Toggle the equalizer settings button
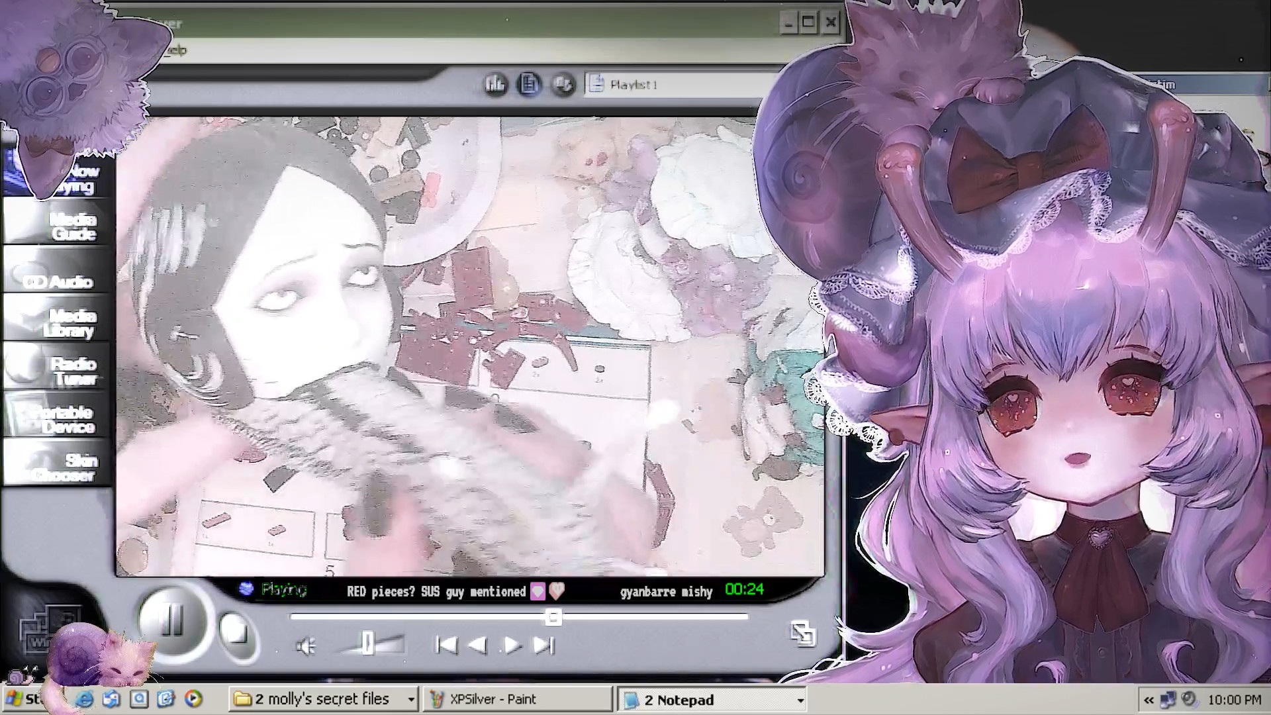Viewport: 1271px width, 715px height. [495, 84]
